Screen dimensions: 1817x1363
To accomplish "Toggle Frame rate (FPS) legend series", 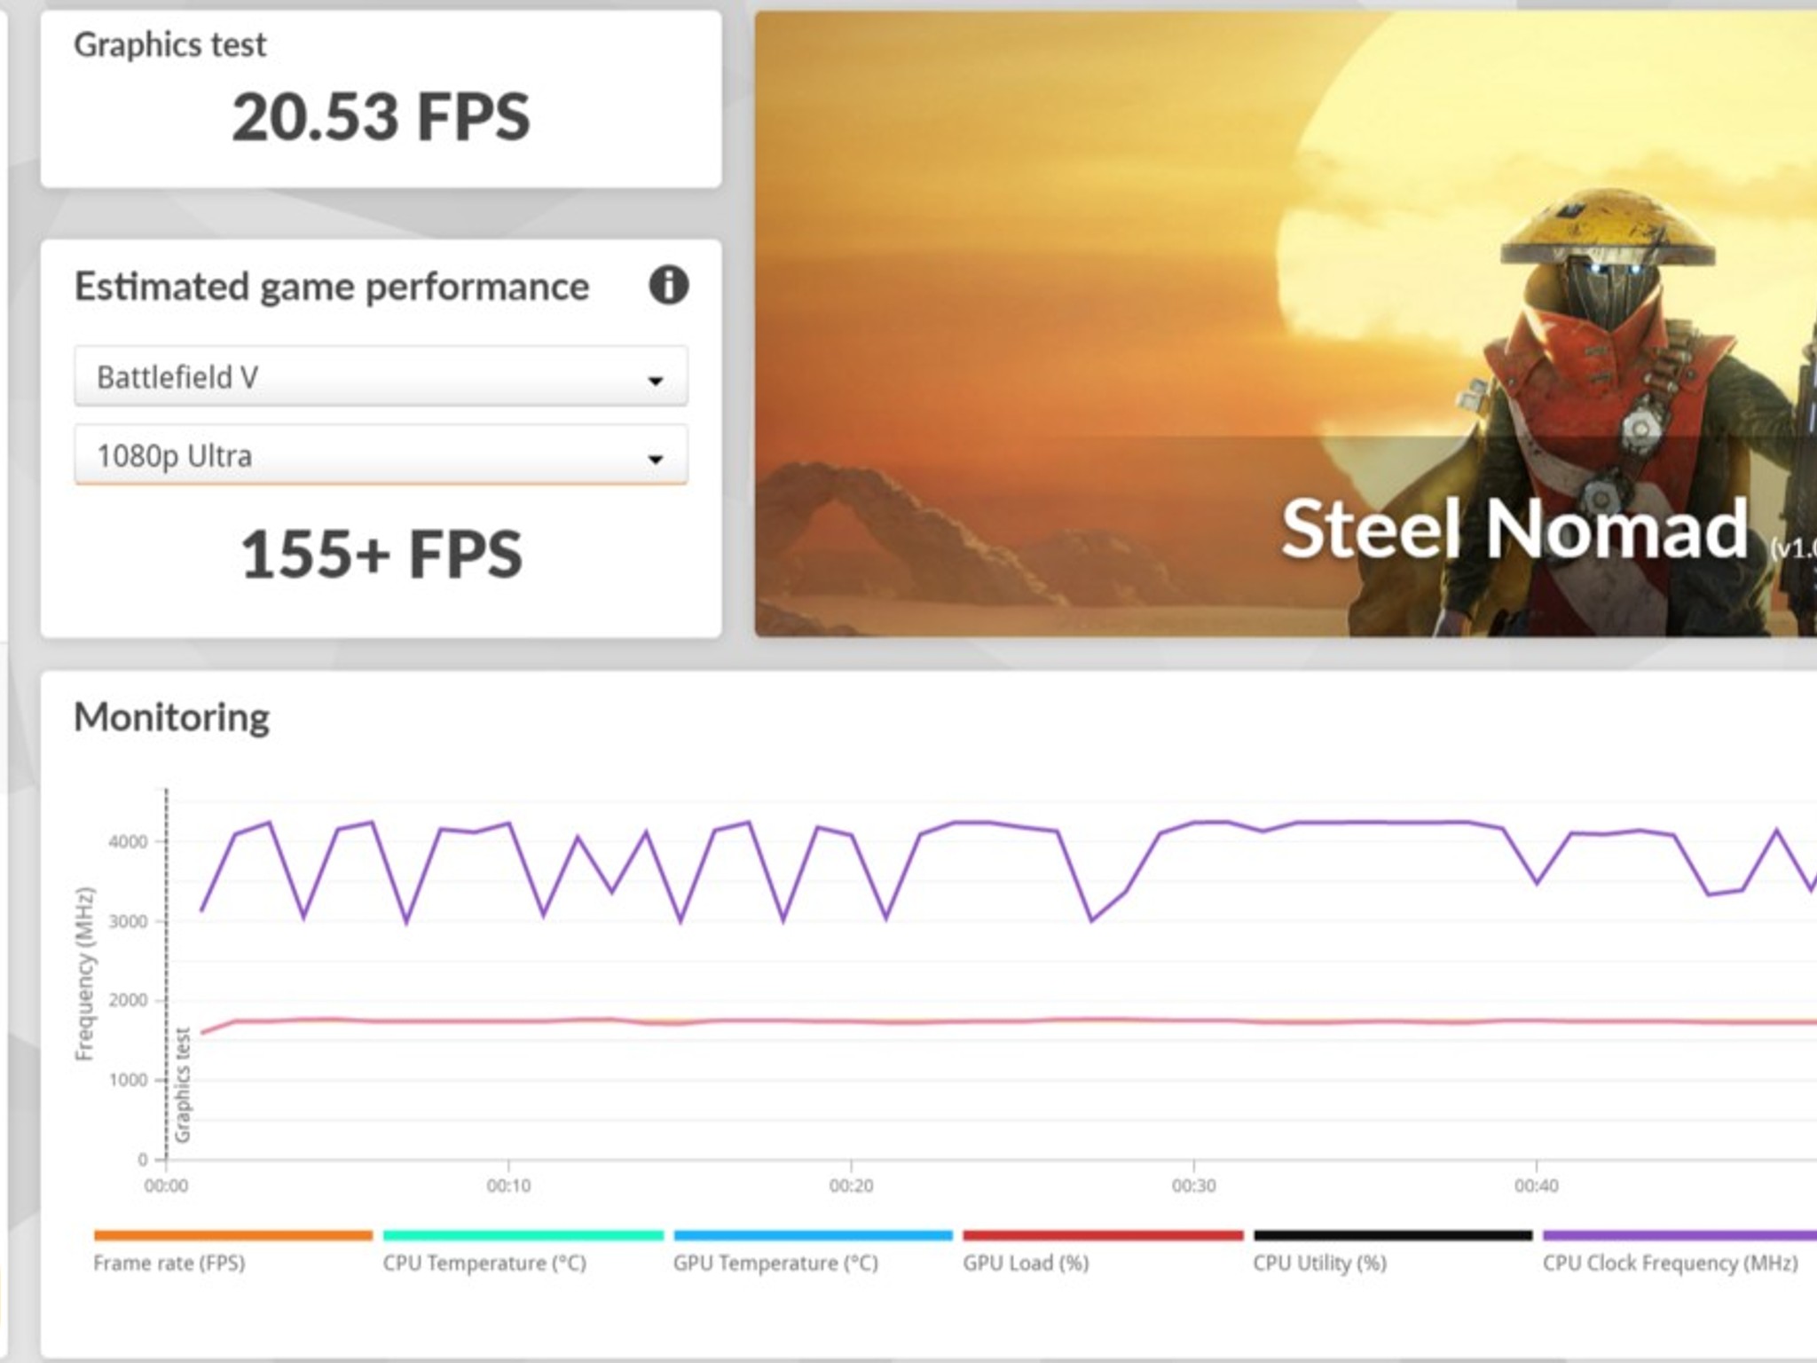I will click(169, 1263).
